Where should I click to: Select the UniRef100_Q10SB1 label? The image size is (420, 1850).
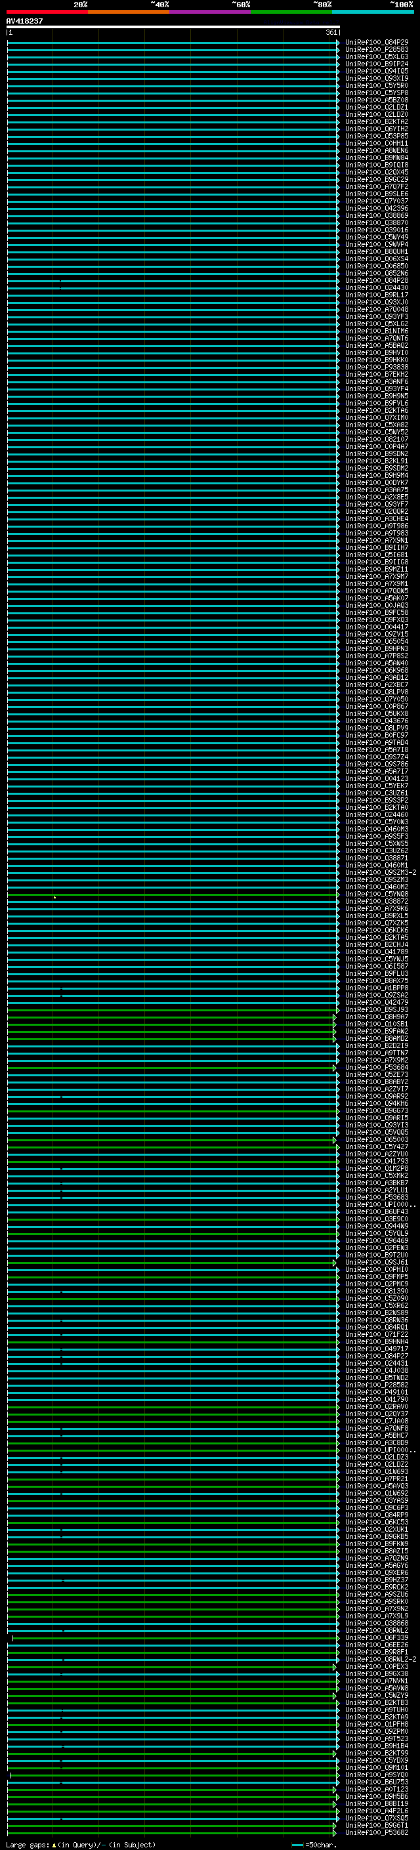(377, 1024)
